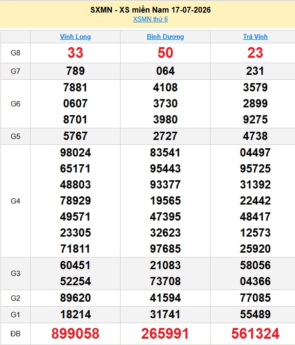This screenshot has height=345, width=295.
Task: Select Vĩnh Long special prize 899058
Action: pyautogui.click(x=75, y=333)
